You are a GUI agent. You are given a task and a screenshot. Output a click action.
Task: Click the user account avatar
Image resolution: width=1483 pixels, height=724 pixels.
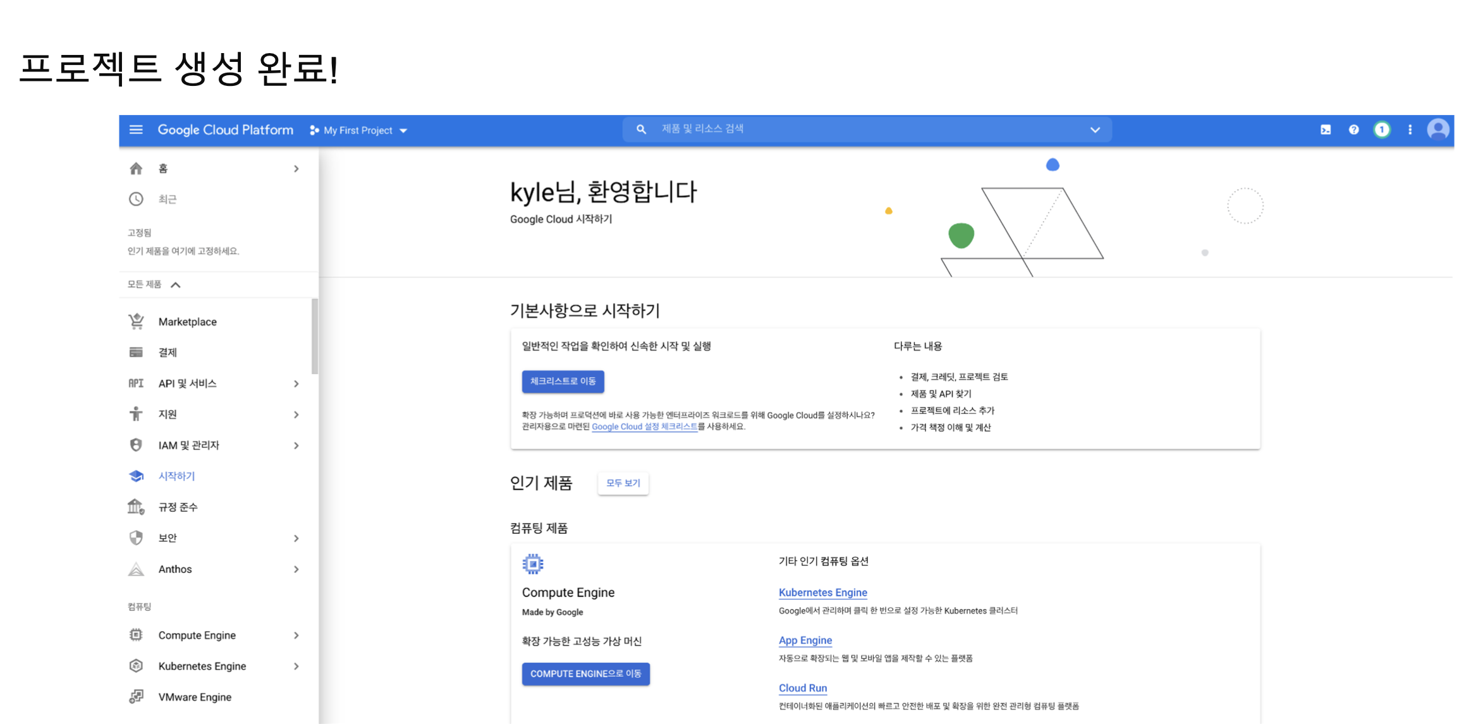1438,130
